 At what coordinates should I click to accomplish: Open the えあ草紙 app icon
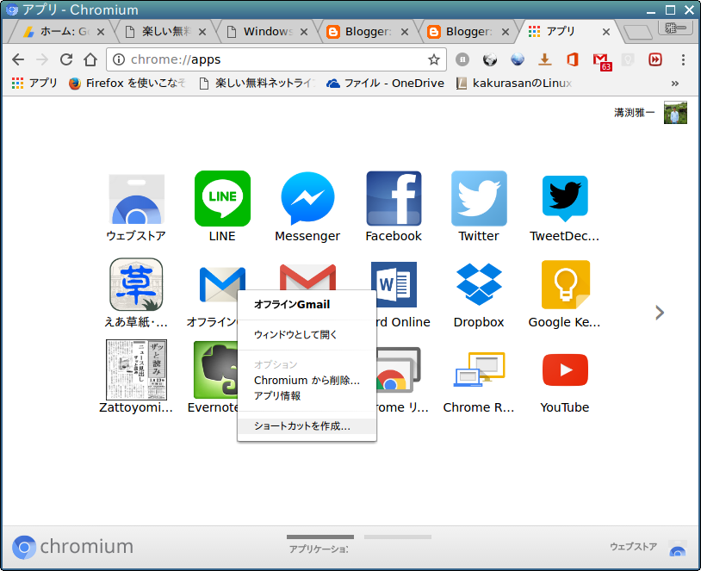(136, 284)
